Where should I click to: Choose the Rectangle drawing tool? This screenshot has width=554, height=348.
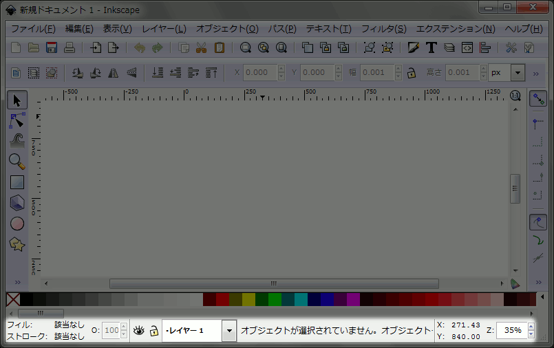coord(17,182)
